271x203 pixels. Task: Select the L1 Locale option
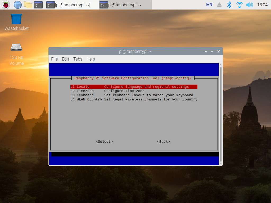pos(134,87)
